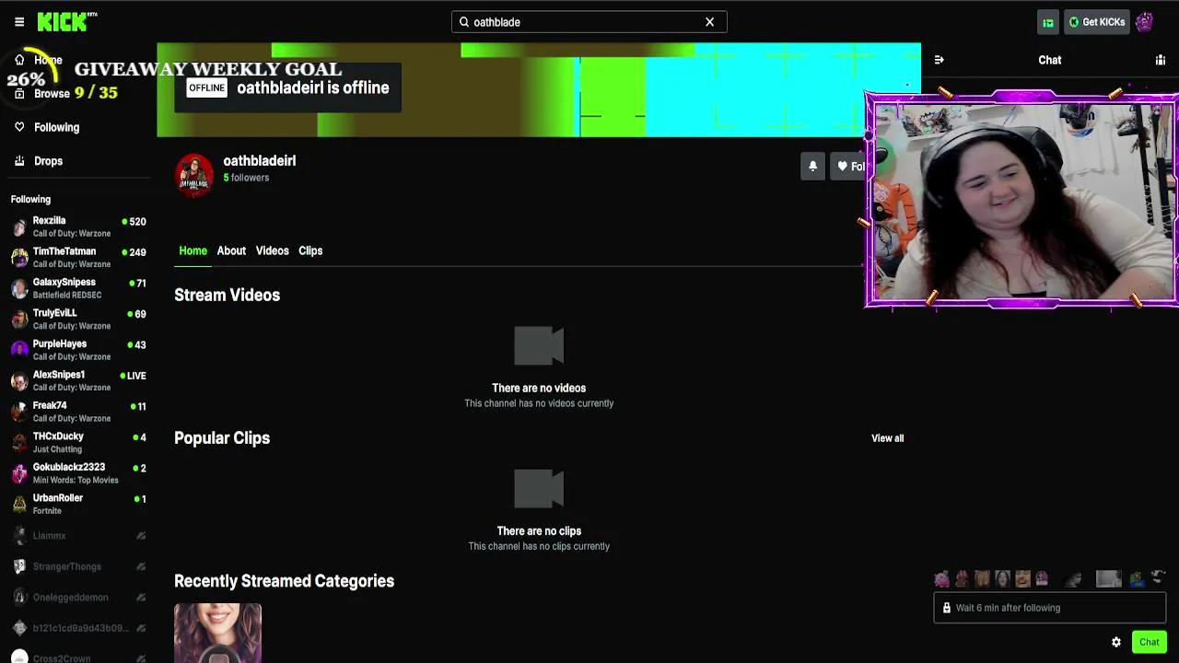Image resolution: width=1179 pixels, height=663 pixels.
Task: Open GalaxySnipess channel in the sidebar
Action: pos(78,288)
